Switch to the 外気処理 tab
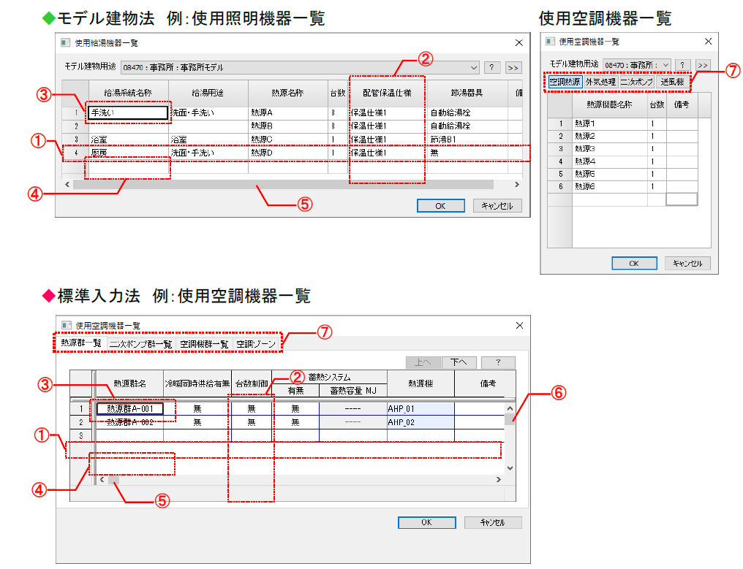Screen dimensions: 743x569 [x=600, y=82]
